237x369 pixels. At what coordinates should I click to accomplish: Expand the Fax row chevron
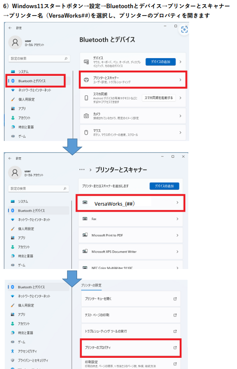(177, 219)
